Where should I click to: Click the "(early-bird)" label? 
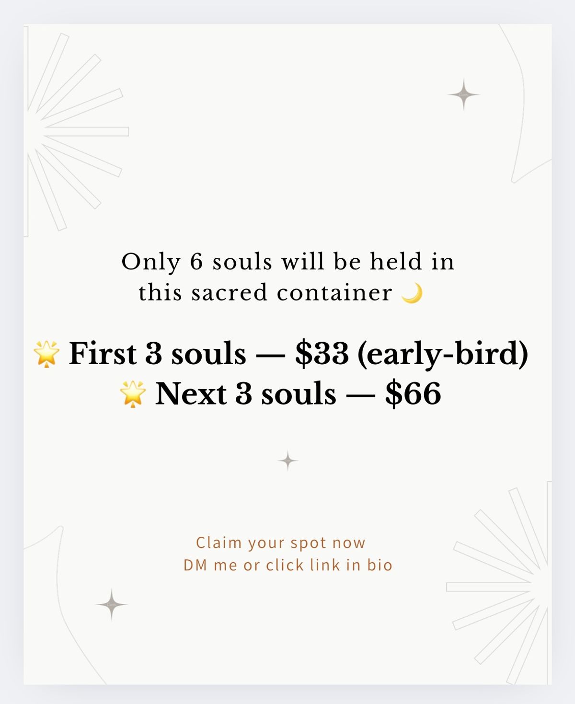(443, 354)
